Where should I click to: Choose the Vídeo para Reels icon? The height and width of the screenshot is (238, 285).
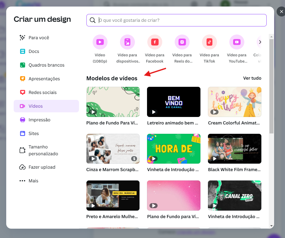(182, 42)
